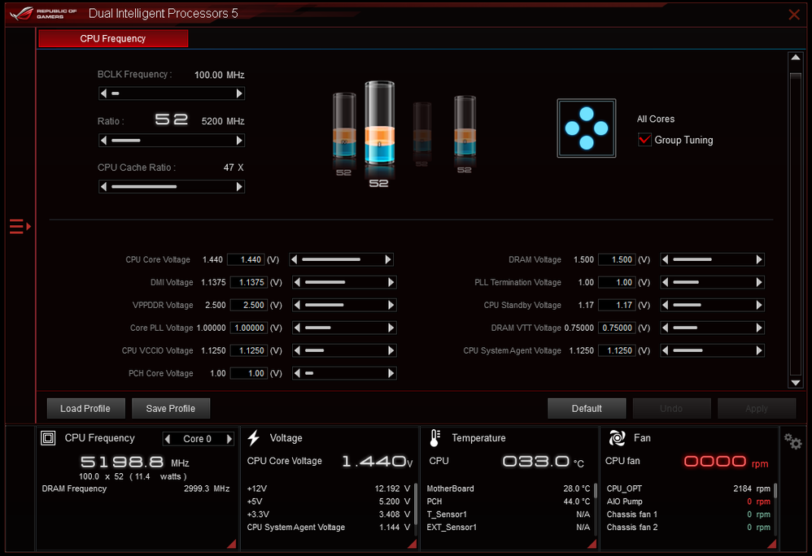Select next core after Core 0

[229, 439]
